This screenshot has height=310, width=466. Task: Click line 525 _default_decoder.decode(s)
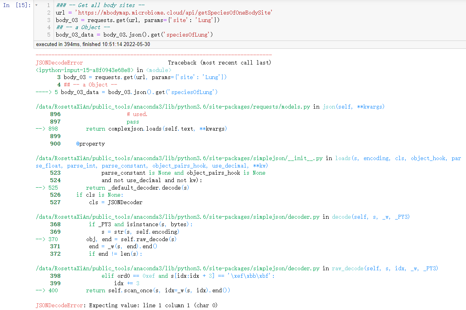click(112, 188)
